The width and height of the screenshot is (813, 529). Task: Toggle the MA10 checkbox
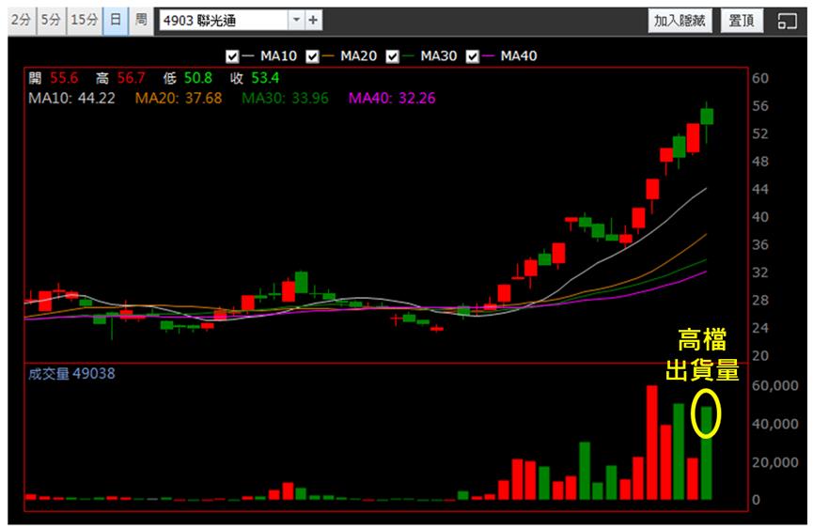pos(232,56)
